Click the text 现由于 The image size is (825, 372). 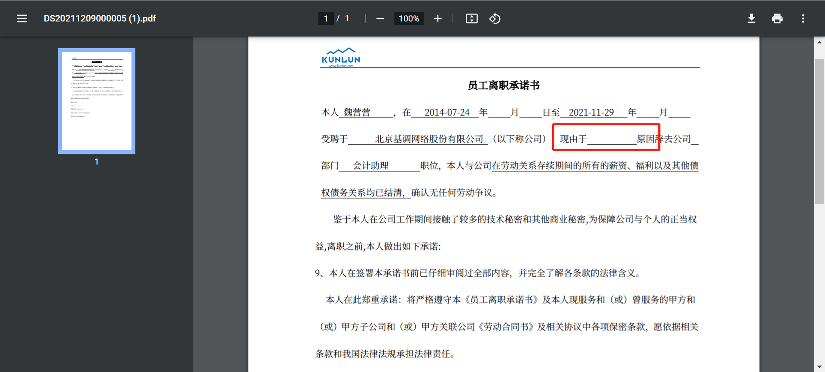(573, 139)
